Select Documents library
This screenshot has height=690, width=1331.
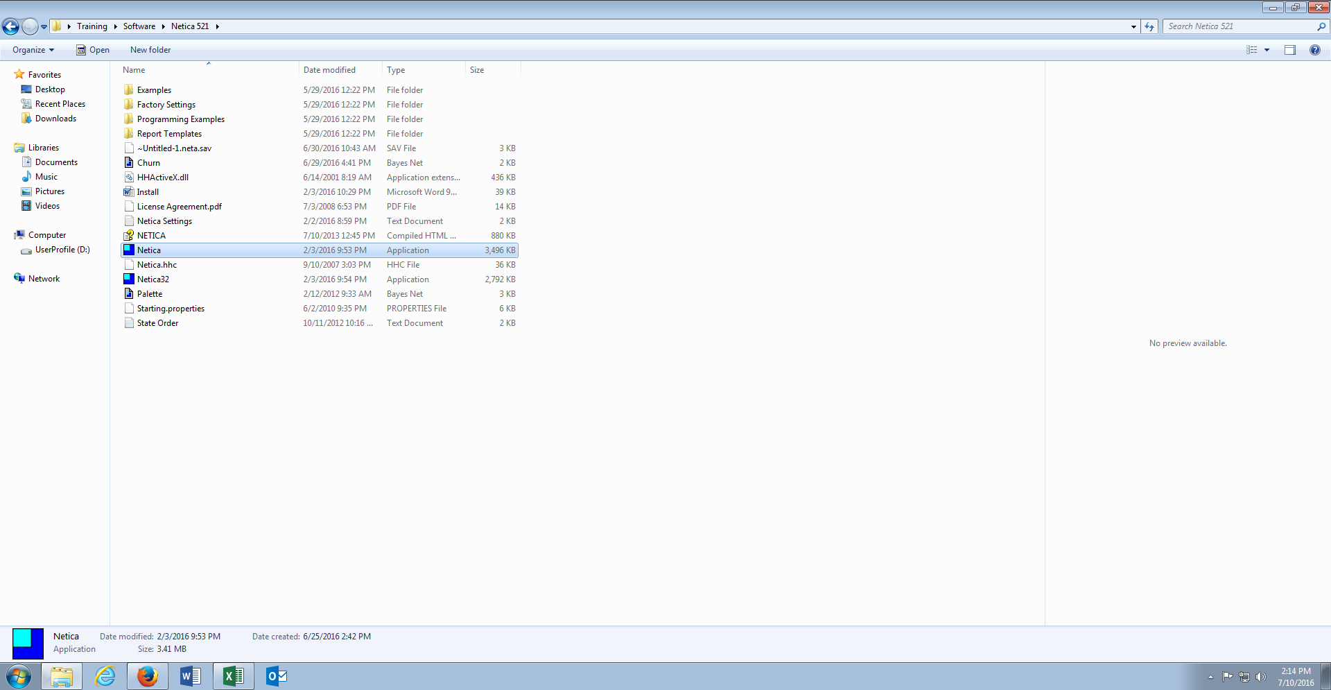[x=56, y=162]
